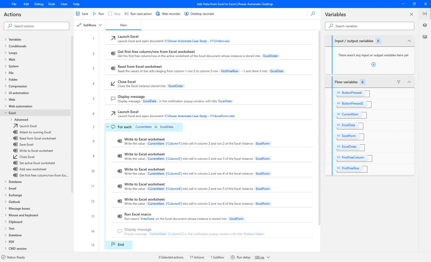Run next action from the toolbar
The height and width of the screenshot is (262, 431).
(138, 14)
